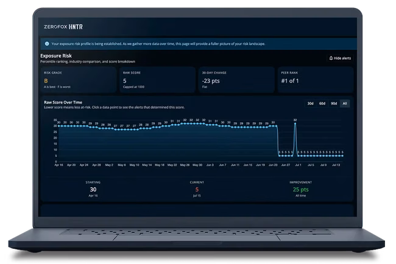Click the data point where the score drops to 5

(x=279, y=156)
